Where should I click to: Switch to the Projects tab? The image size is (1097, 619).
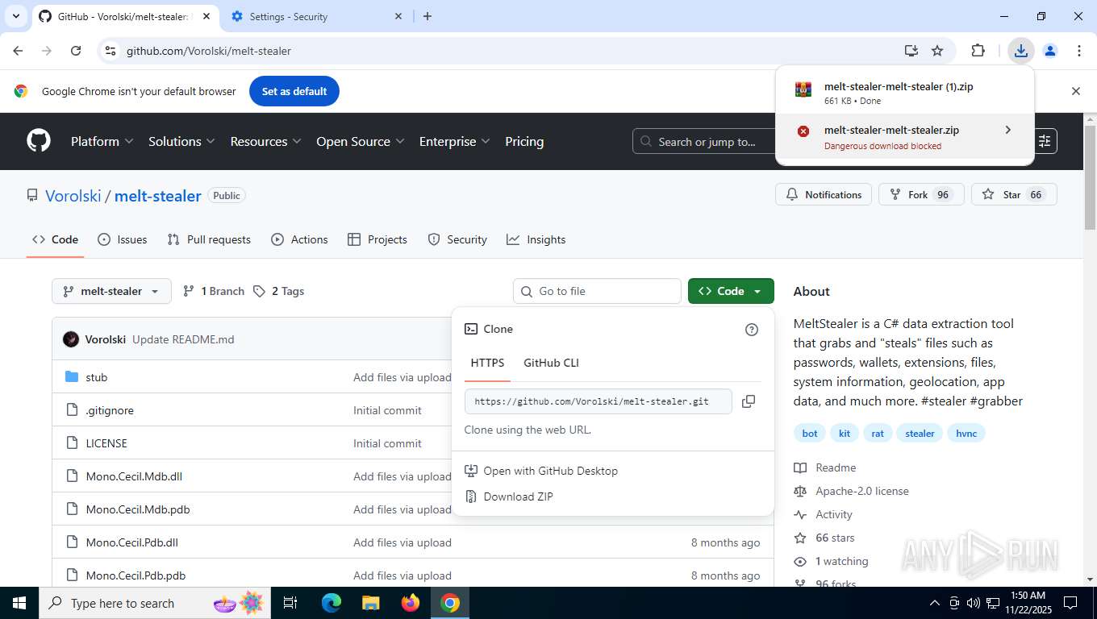[x=377, y=239]
